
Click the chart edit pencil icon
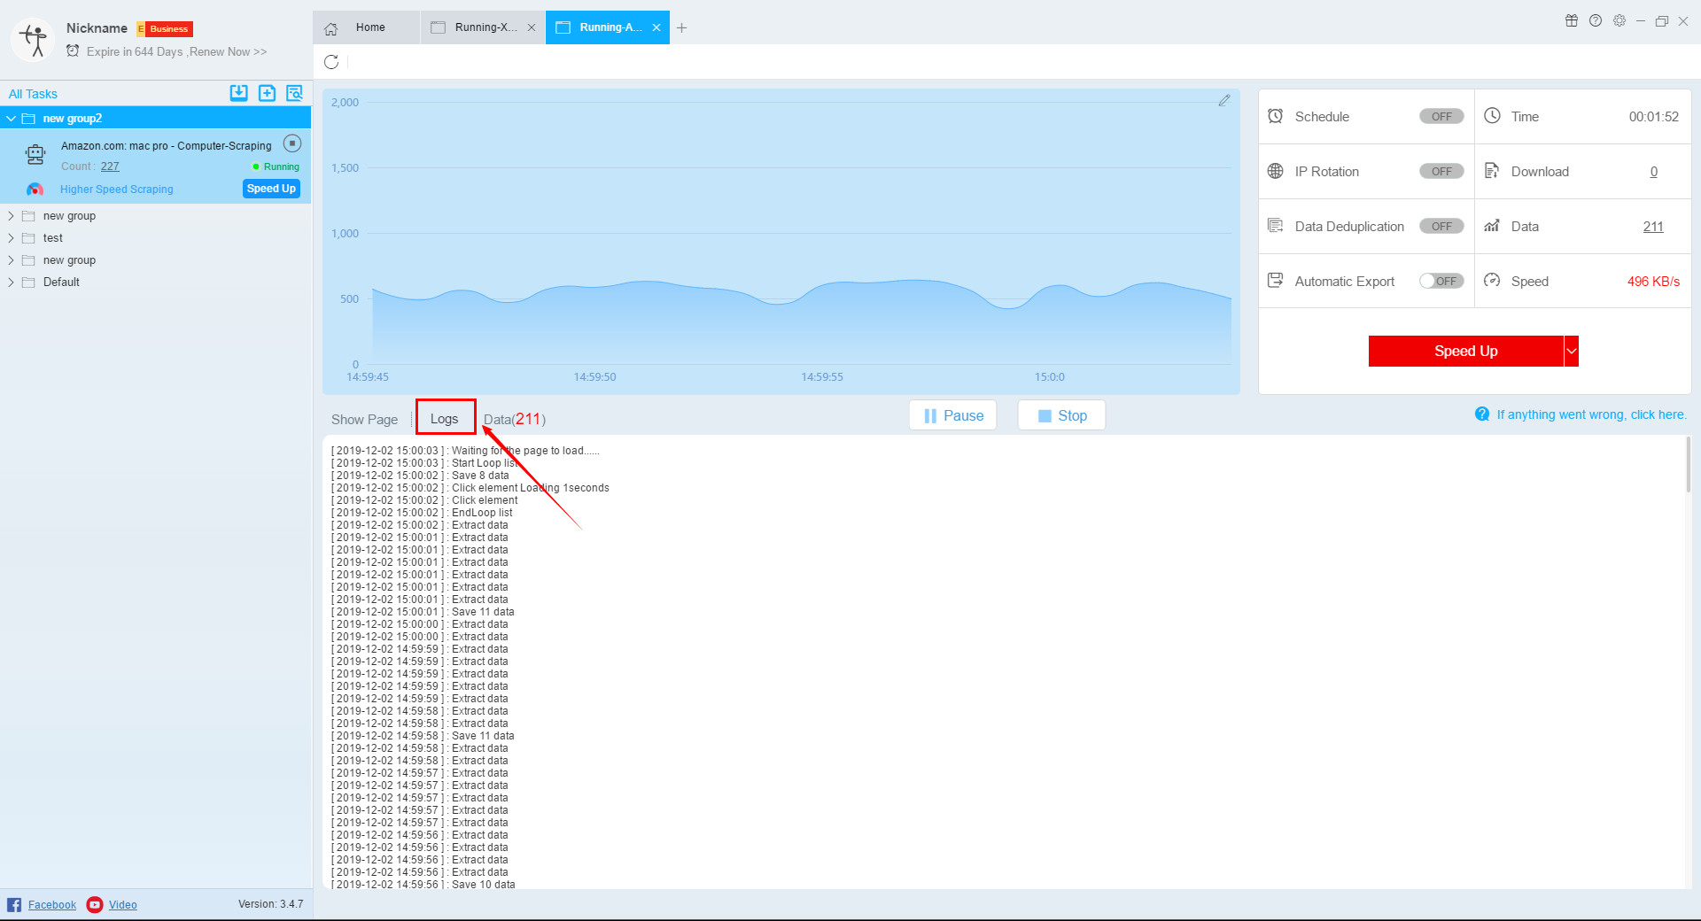pyautogui.click(x=1224, y=101)
